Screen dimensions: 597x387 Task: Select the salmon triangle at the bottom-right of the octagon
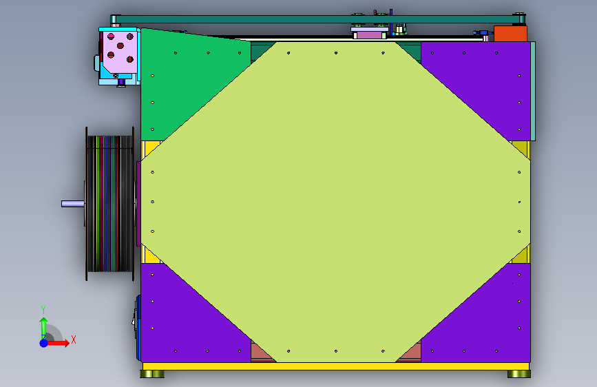pyautogui.click(x=412, y=353)
